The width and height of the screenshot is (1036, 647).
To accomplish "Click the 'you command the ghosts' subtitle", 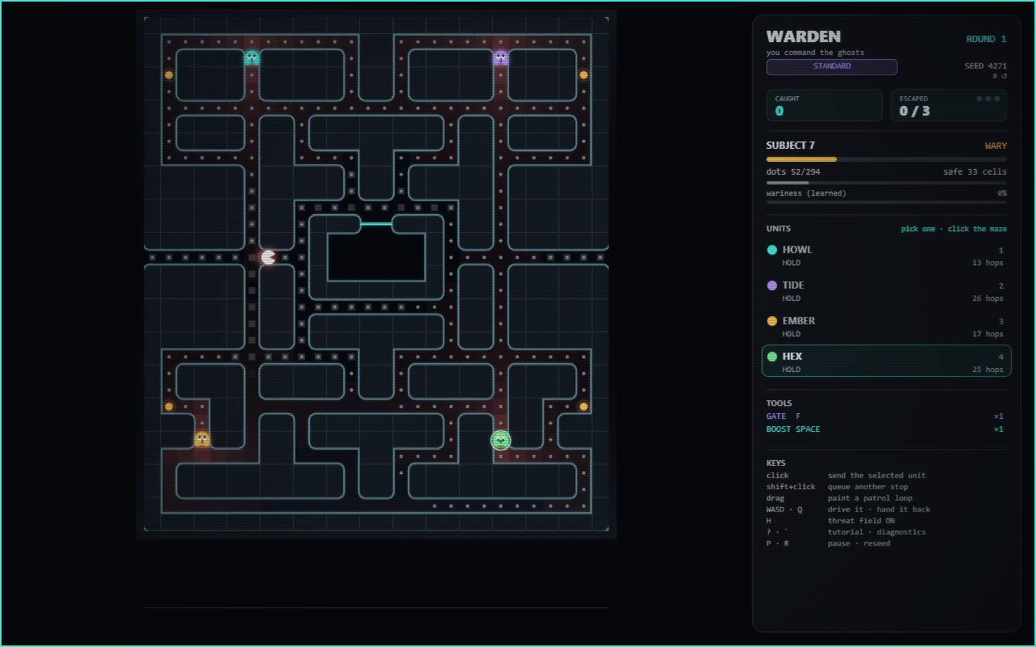I will pyautogui.click(x=815, y=53).
